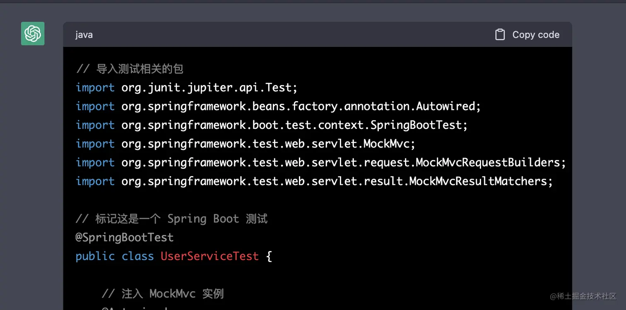Click the SpringBootTest import statement
Image resolution: width=626 pixels, height=310 pixels.
(272, 125)
